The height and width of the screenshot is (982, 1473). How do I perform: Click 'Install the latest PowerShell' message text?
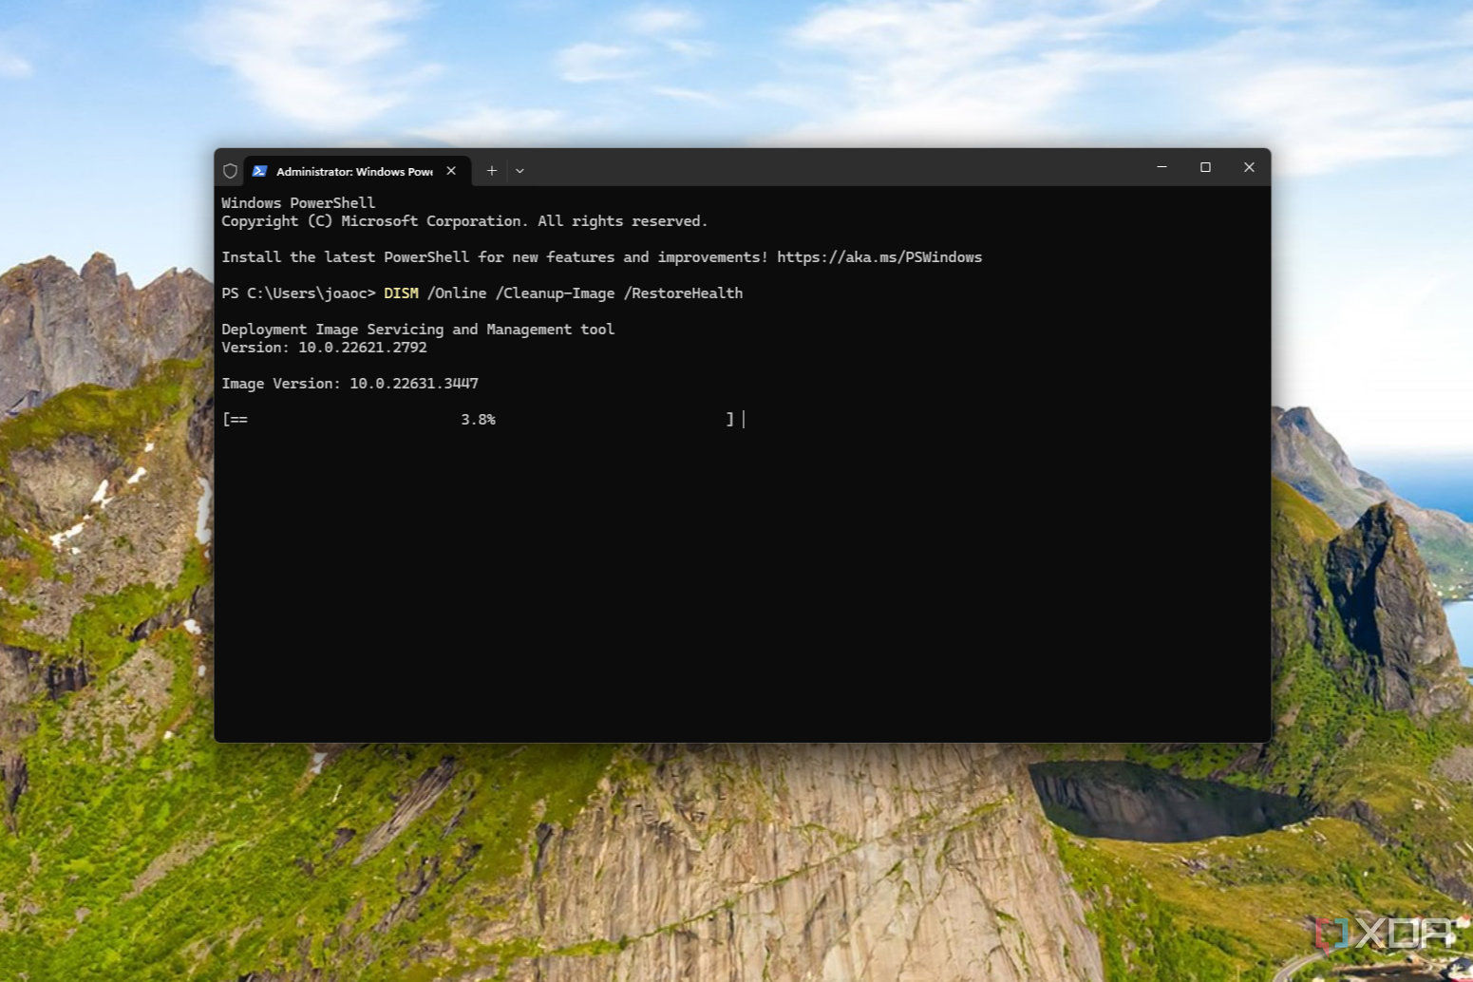tap(495, 257)
